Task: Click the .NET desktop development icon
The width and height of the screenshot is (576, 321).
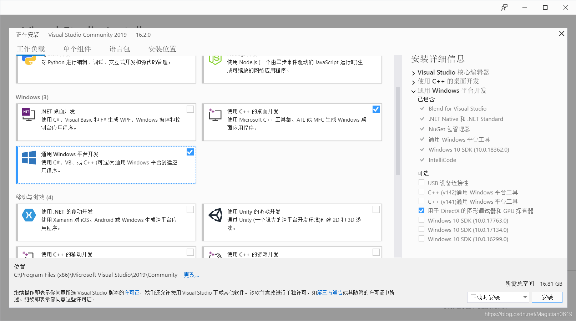Action: 29,114
